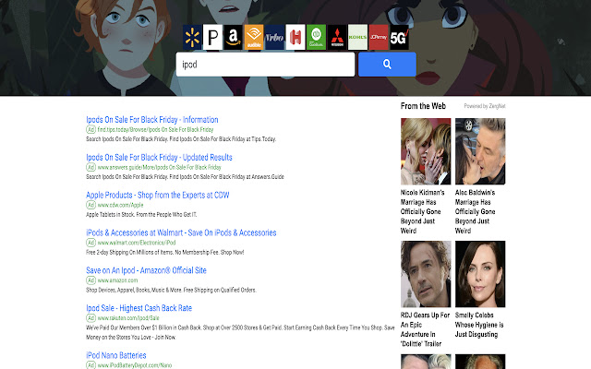
Task: Click the www.cdw.com/Apple URL
Action: coord(120,205)
